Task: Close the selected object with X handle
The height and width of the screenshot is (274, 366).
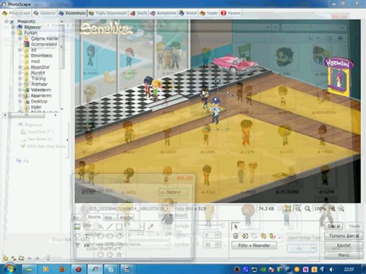Action: click(232, 95)
